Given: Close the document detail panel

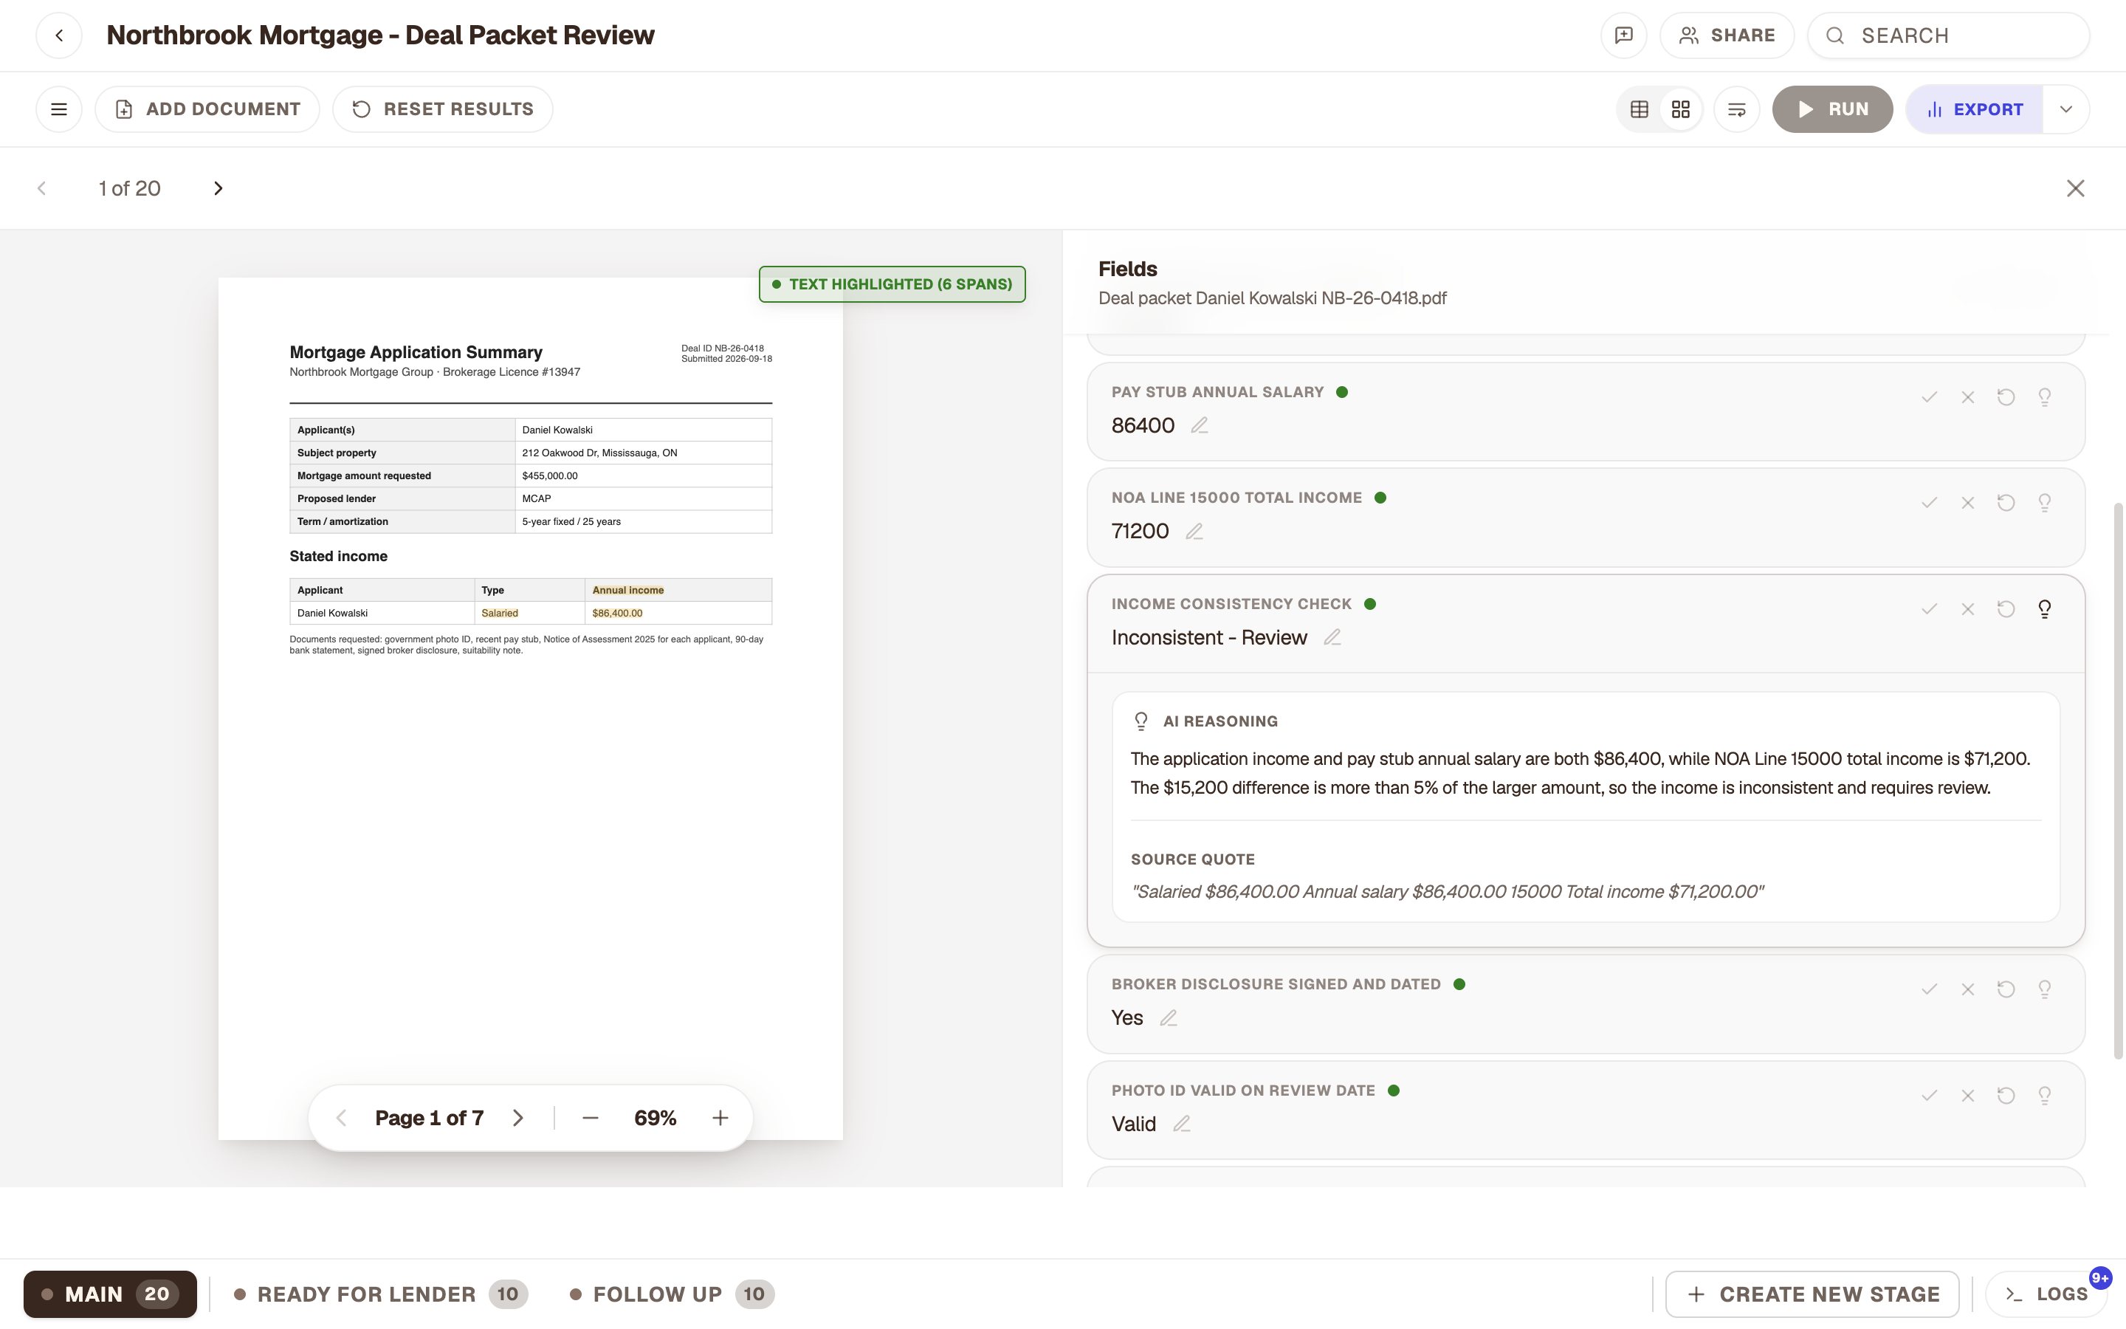Looking at the screenshot, I should [2075, 188].
